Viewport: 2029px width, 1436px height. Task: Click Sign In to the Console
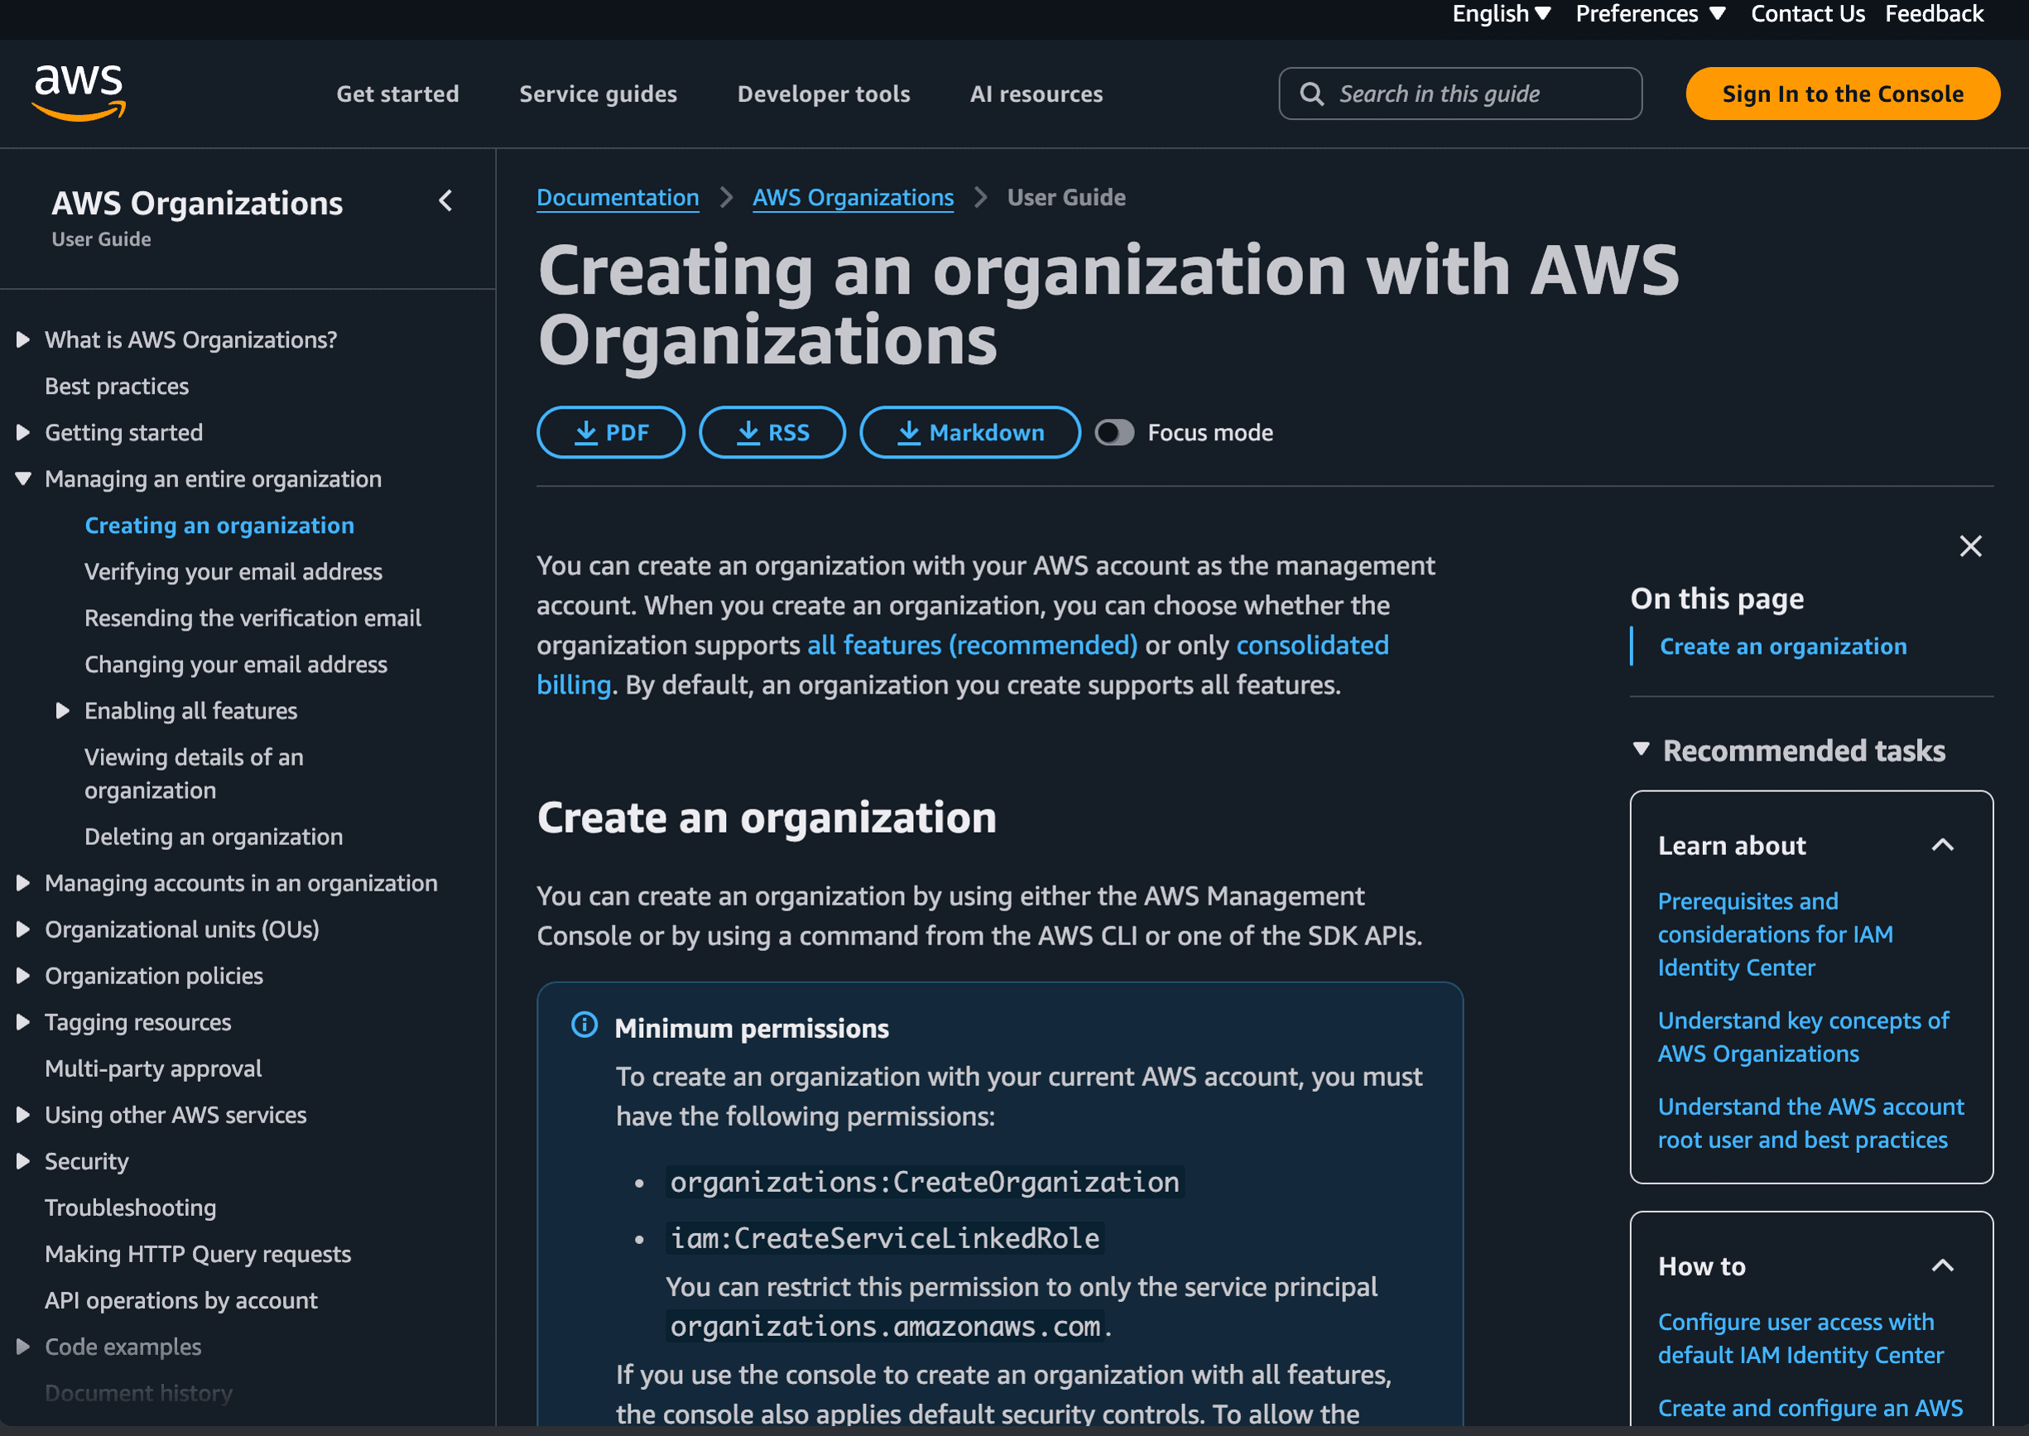[1843, 94]
